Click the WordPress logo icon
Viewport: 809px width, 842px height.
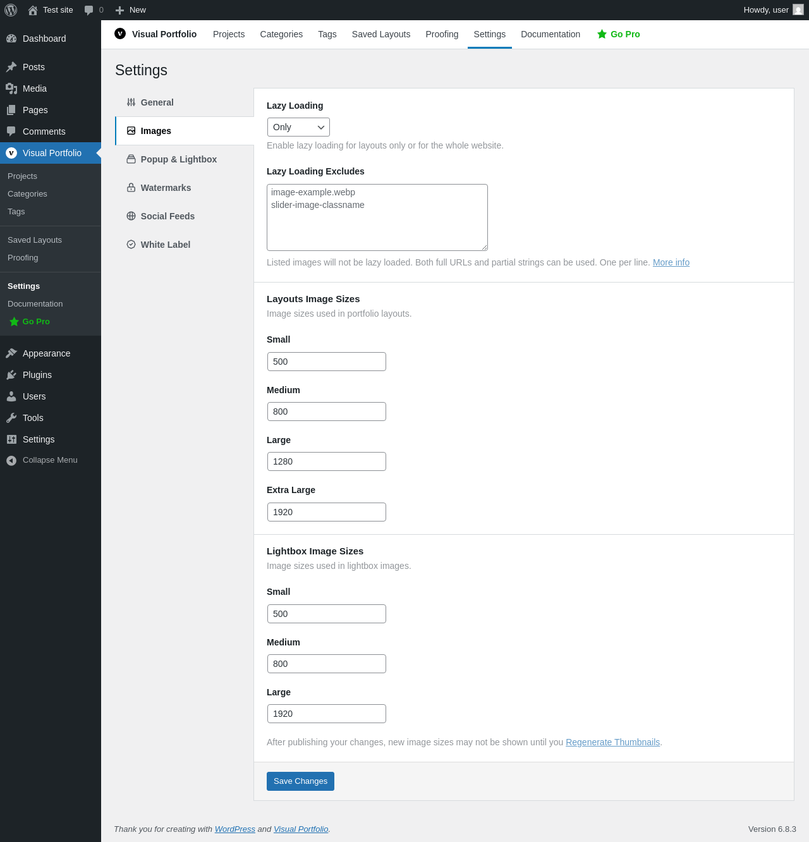pyautogui.click(x=11, y=10)
